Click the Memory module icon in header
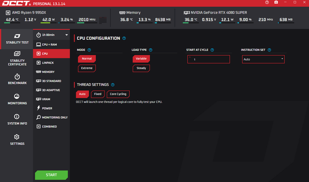Screen dimensions: 309x182 pos(122,13)
